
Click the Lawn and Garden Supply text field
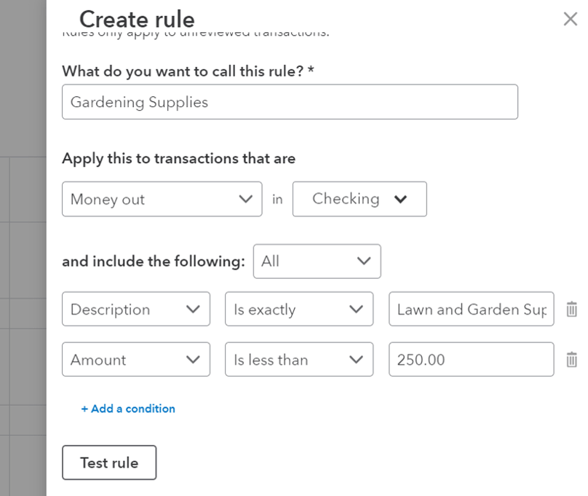(471, 309)
